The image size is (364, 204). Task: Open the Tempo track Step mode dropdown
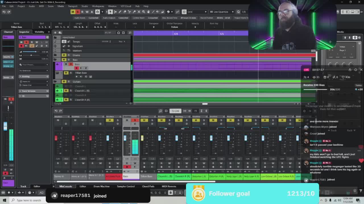tap(122, 41)
